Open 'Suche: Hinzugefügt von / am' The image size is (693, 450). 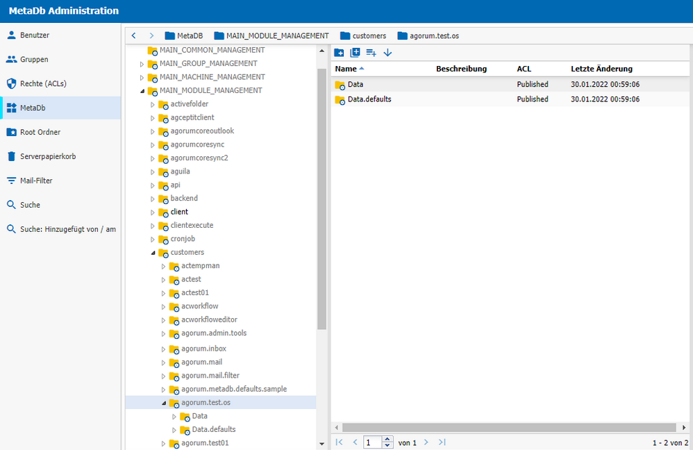tap(60, 229)
